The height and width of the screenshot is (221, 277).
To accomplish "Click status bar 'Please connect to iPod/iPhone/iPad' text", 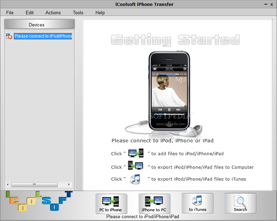I will click(142, 216).
